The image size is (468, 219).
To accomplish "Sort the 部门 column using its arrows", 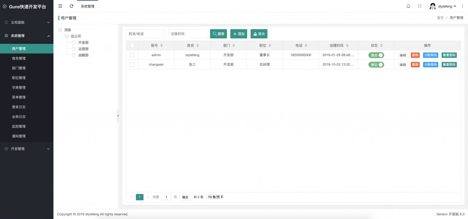I will 234,46.
